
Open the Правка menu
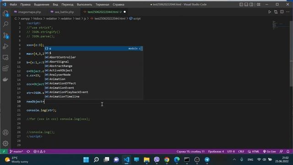point(25,4)
